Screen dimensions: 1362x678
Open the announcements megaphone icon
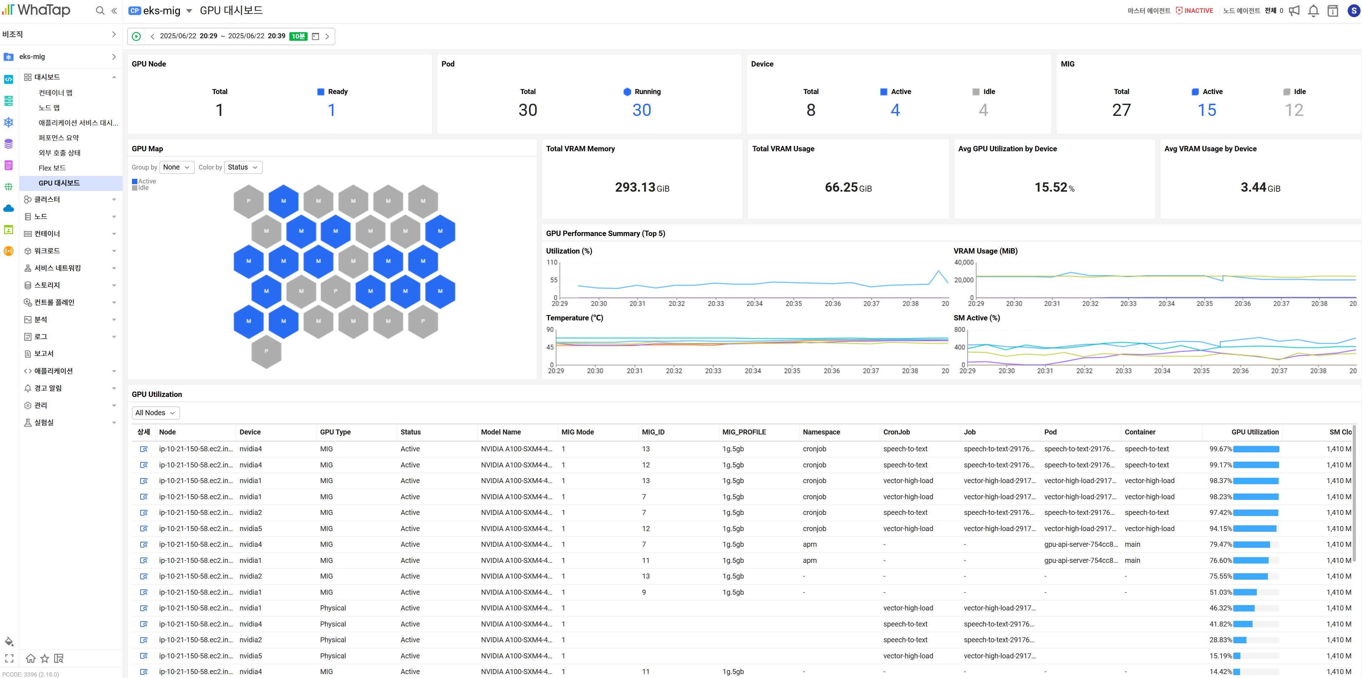[1294, 11]
